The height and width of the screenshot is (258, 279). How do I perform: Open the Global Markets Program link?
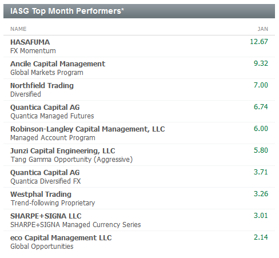pos(47,73)
